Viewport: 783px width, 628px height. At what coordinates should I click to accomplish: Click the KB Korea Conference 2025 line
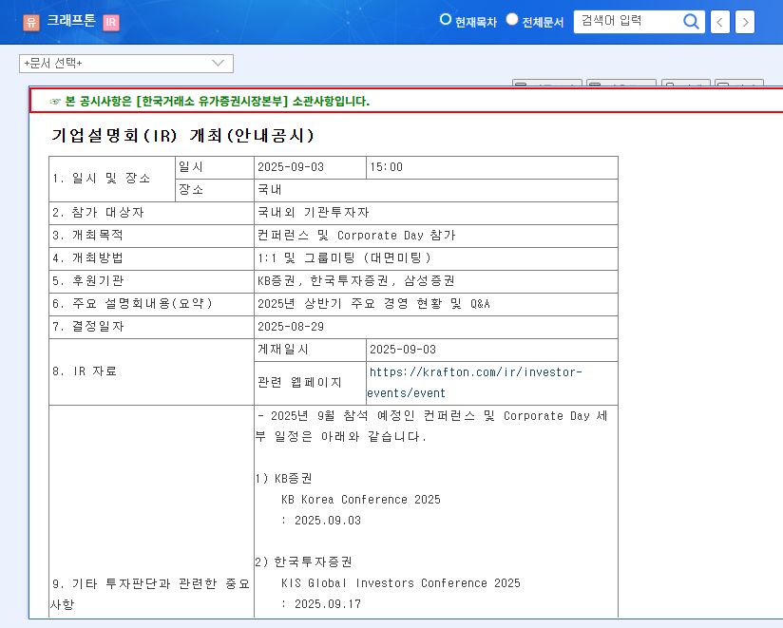(361, 500)
